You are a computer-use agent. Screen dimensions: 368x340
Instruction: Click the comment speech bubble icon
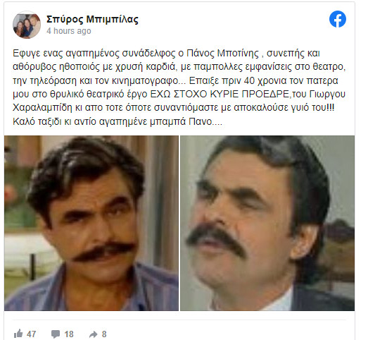click(56, 334)
